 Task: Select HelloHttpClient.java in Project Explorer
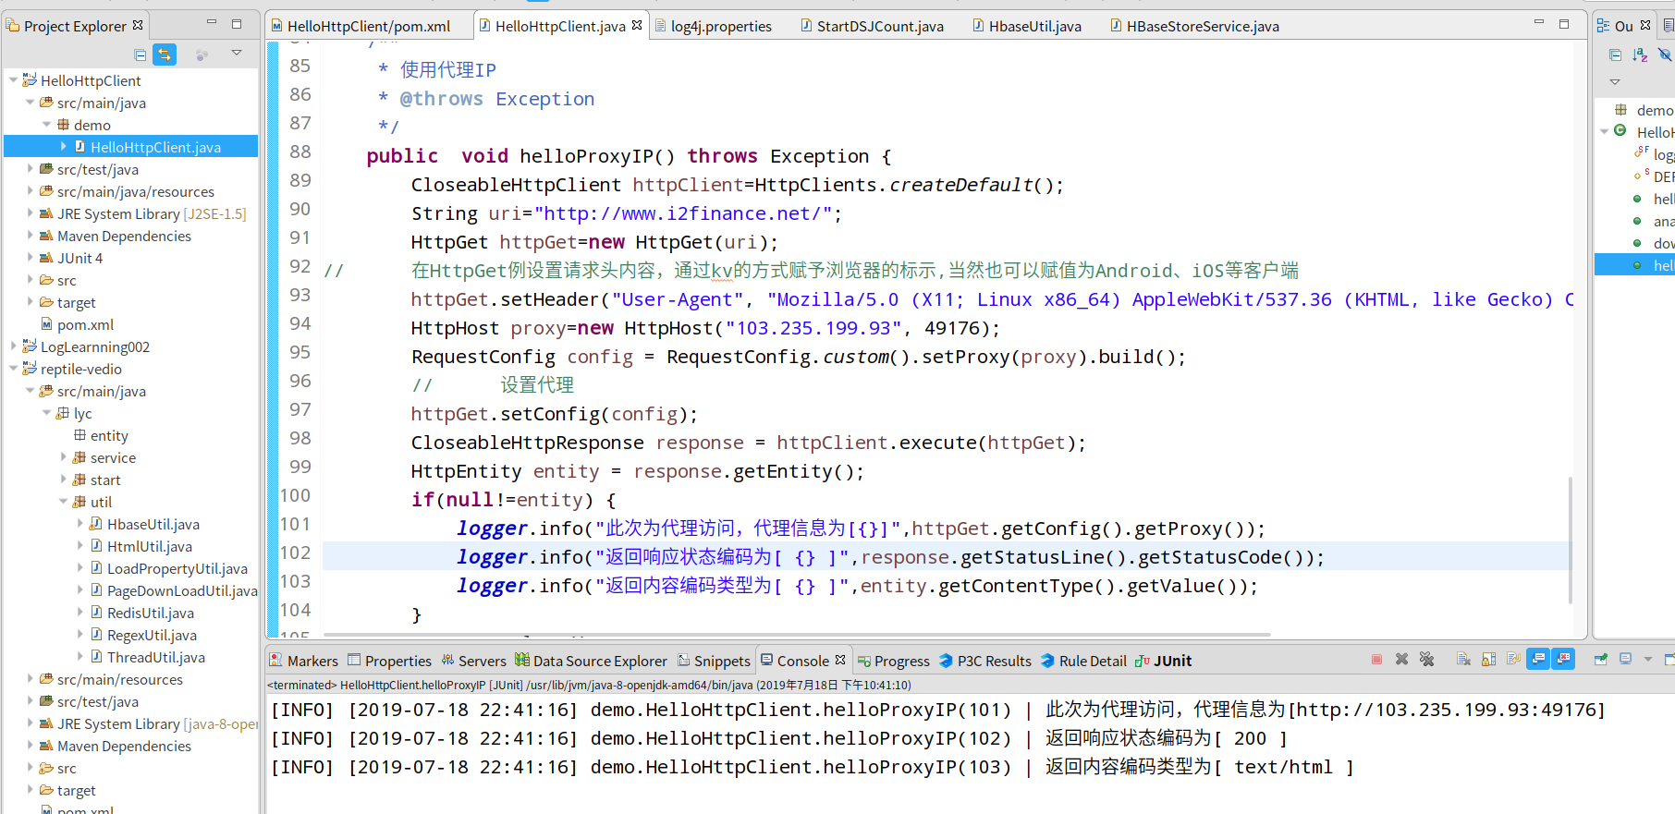tap(155, 147)
